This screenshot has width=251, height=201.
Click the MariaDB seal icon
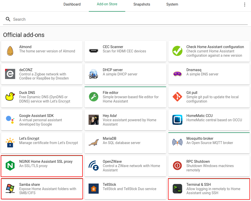coord(93,142)
